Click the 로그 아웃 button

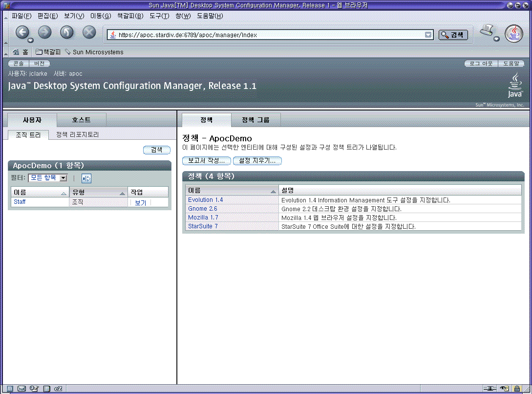point(481,63)
